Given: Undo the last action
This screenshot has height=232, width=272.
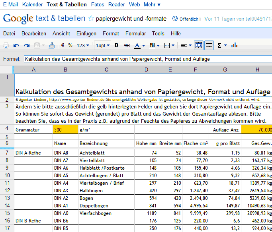Looking at the screenshot, I should pyautogui.click(x=16, y=46).
